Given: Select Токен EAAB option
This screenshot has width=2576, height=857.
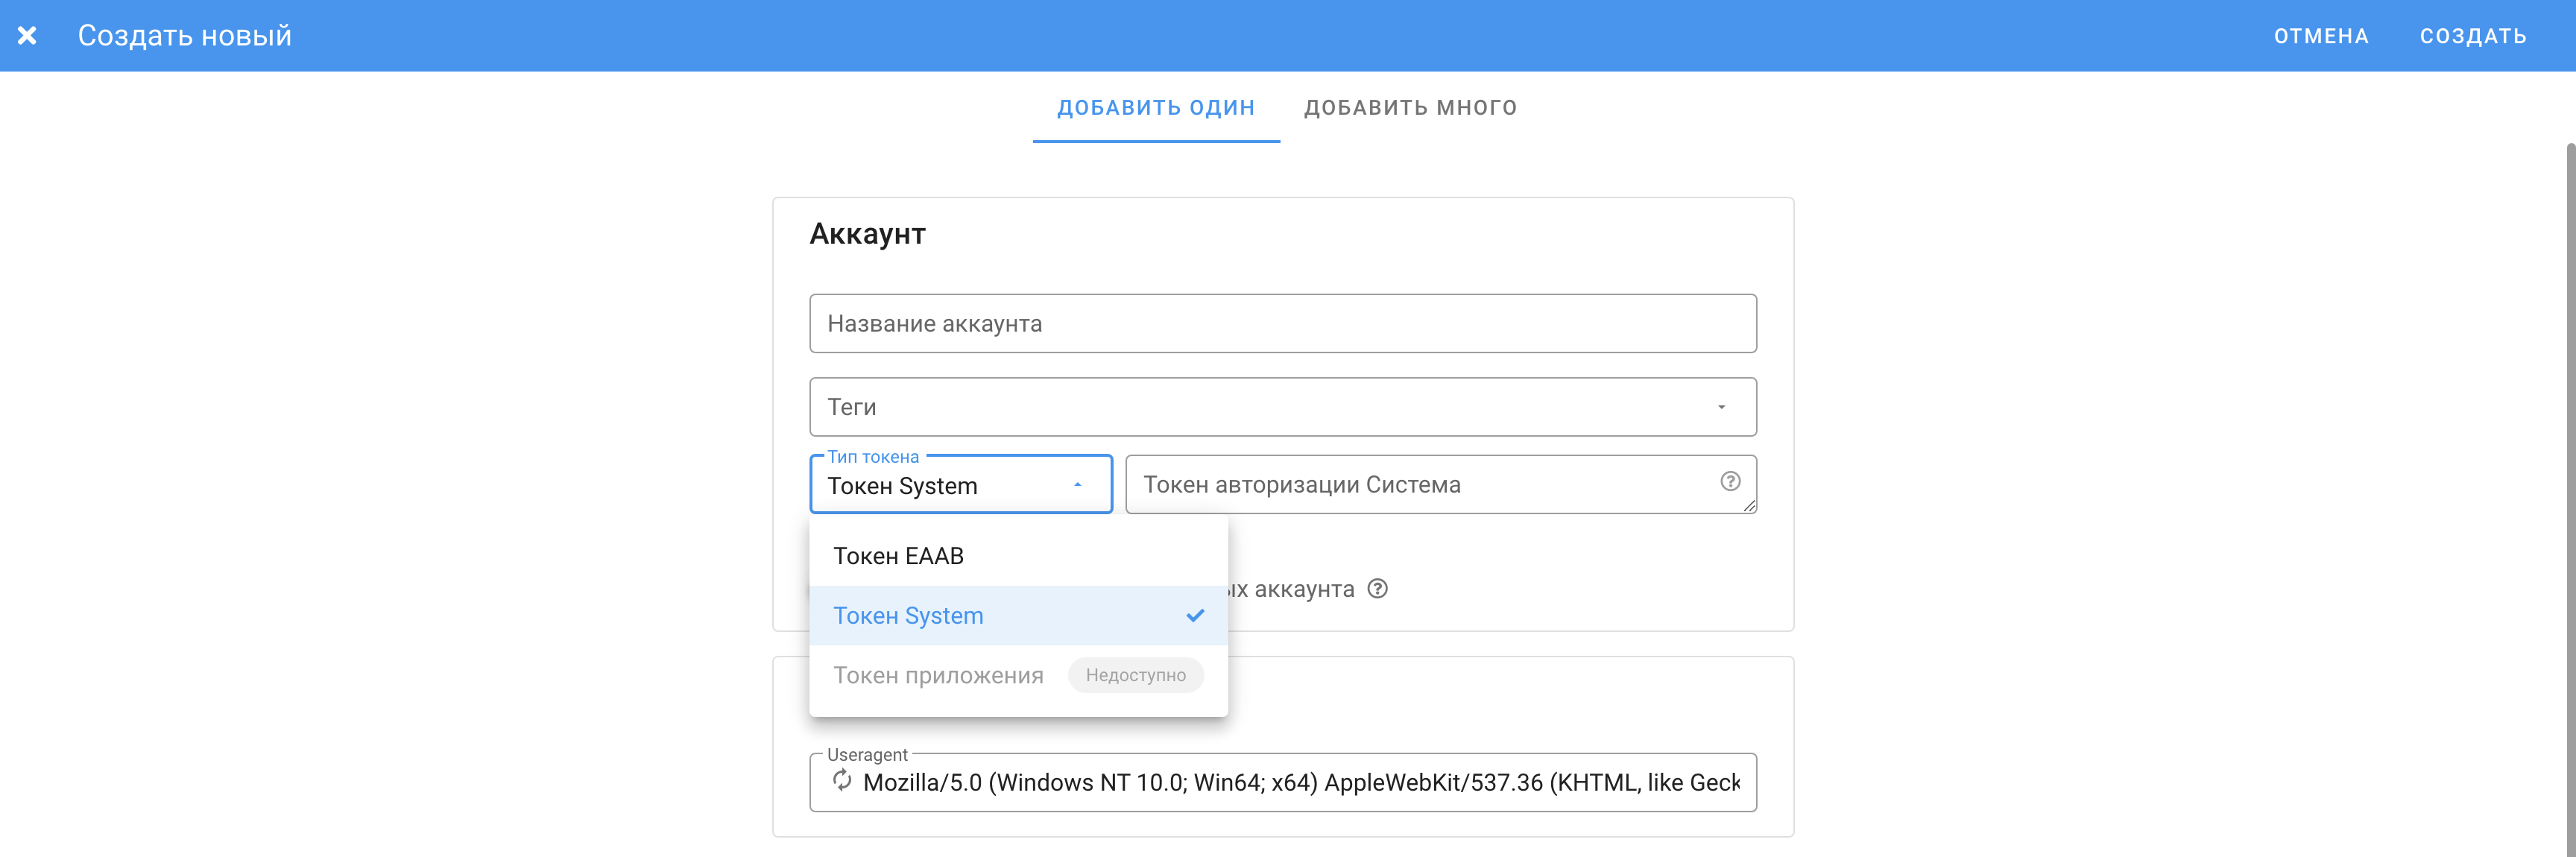Looking at the screenshot, I should (x=1018, y=556).
